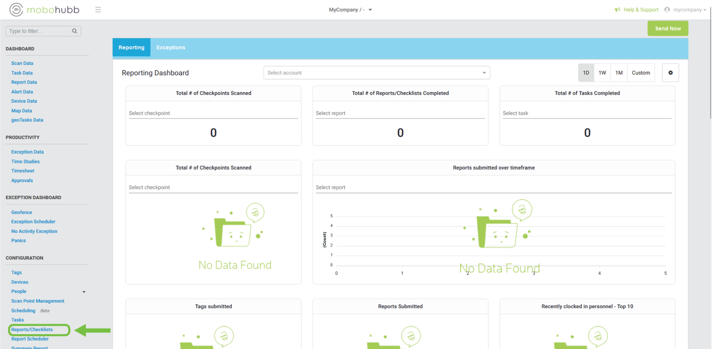This screenshot has height=349, width=712.
Task: Open the MyCompany account switcher dropdown
Action: (x=350, y=10)
